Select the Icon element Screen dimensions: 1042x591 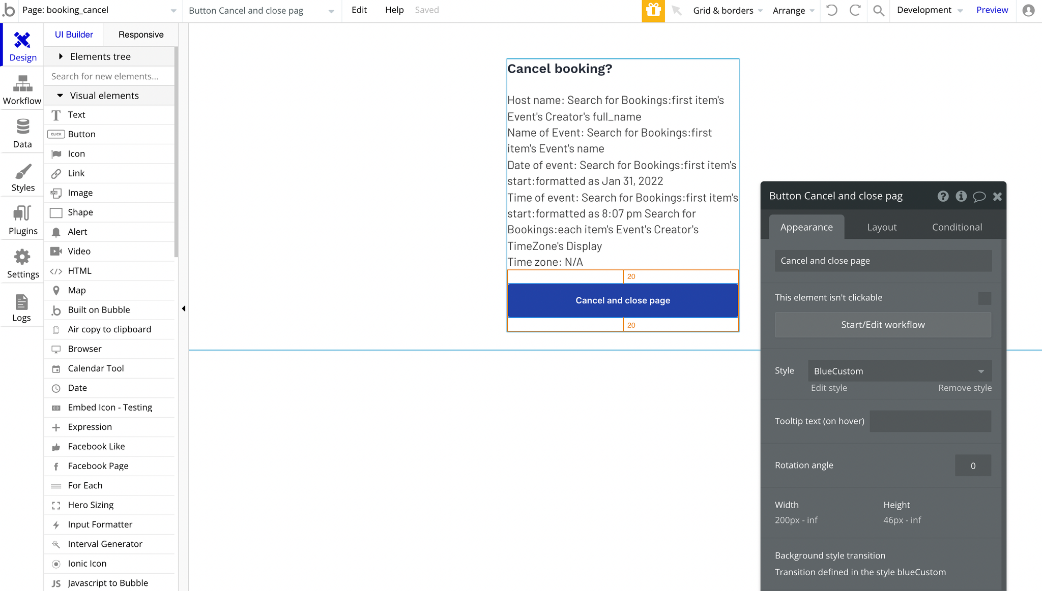(109, 153)
